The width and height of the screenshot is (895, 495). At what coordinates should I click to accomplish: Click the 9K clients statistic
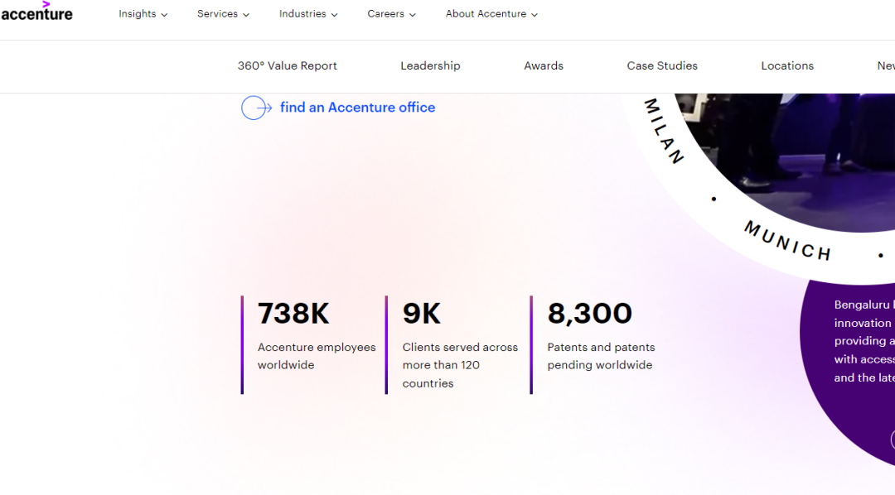pyautogui.click(x=422, y=313)
